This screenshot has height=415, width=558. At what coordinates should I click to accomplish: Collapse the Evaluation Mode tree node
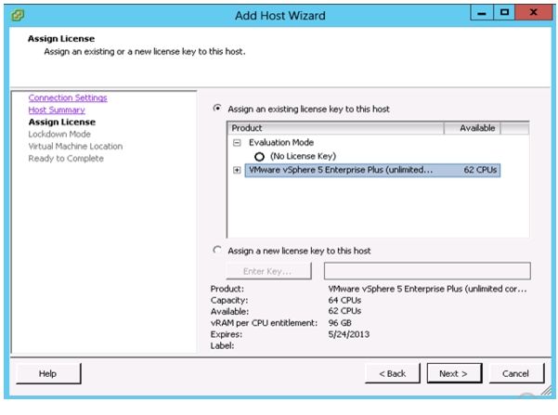(x=237, y=143)
